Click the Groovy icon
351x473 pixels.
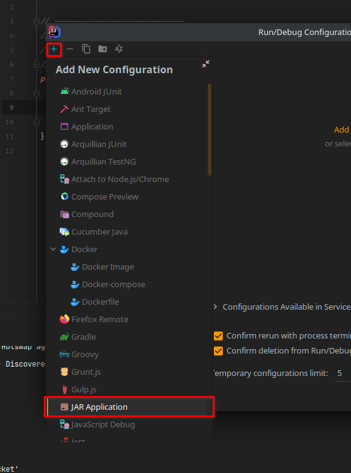coord(64,355)
